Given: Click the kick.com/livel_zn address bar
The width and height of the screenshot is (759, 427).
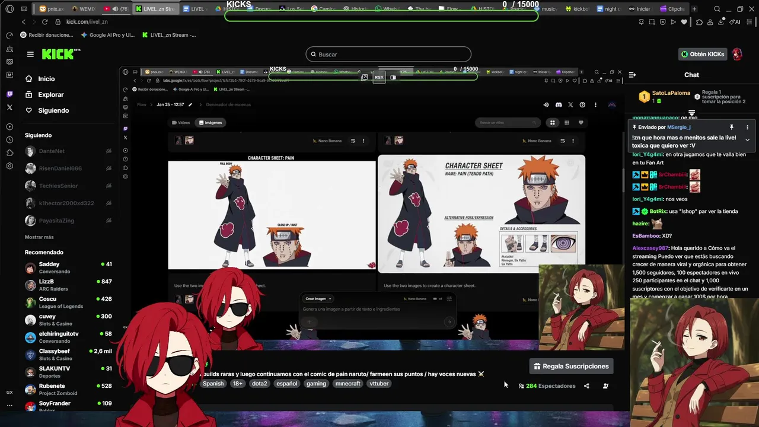Looking at the screenshot, I should pos(87,21).
